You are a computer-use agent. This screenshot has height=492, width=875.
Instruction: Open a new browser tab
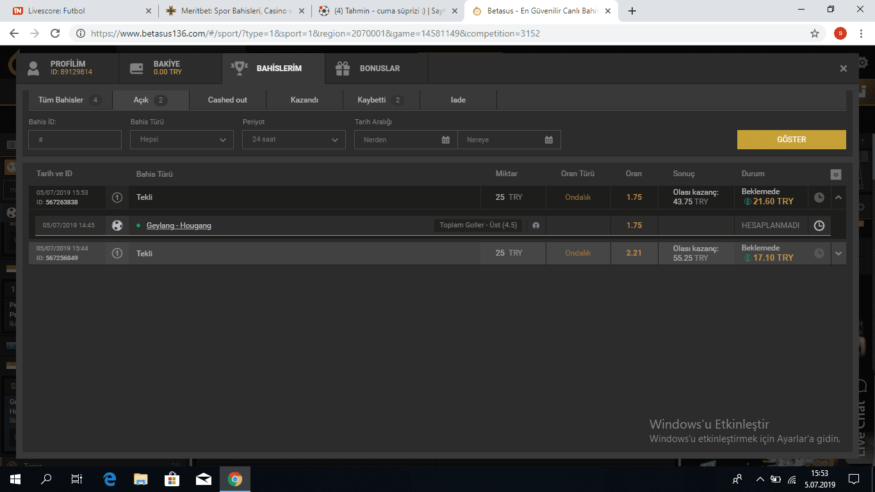tap(632, 11)
